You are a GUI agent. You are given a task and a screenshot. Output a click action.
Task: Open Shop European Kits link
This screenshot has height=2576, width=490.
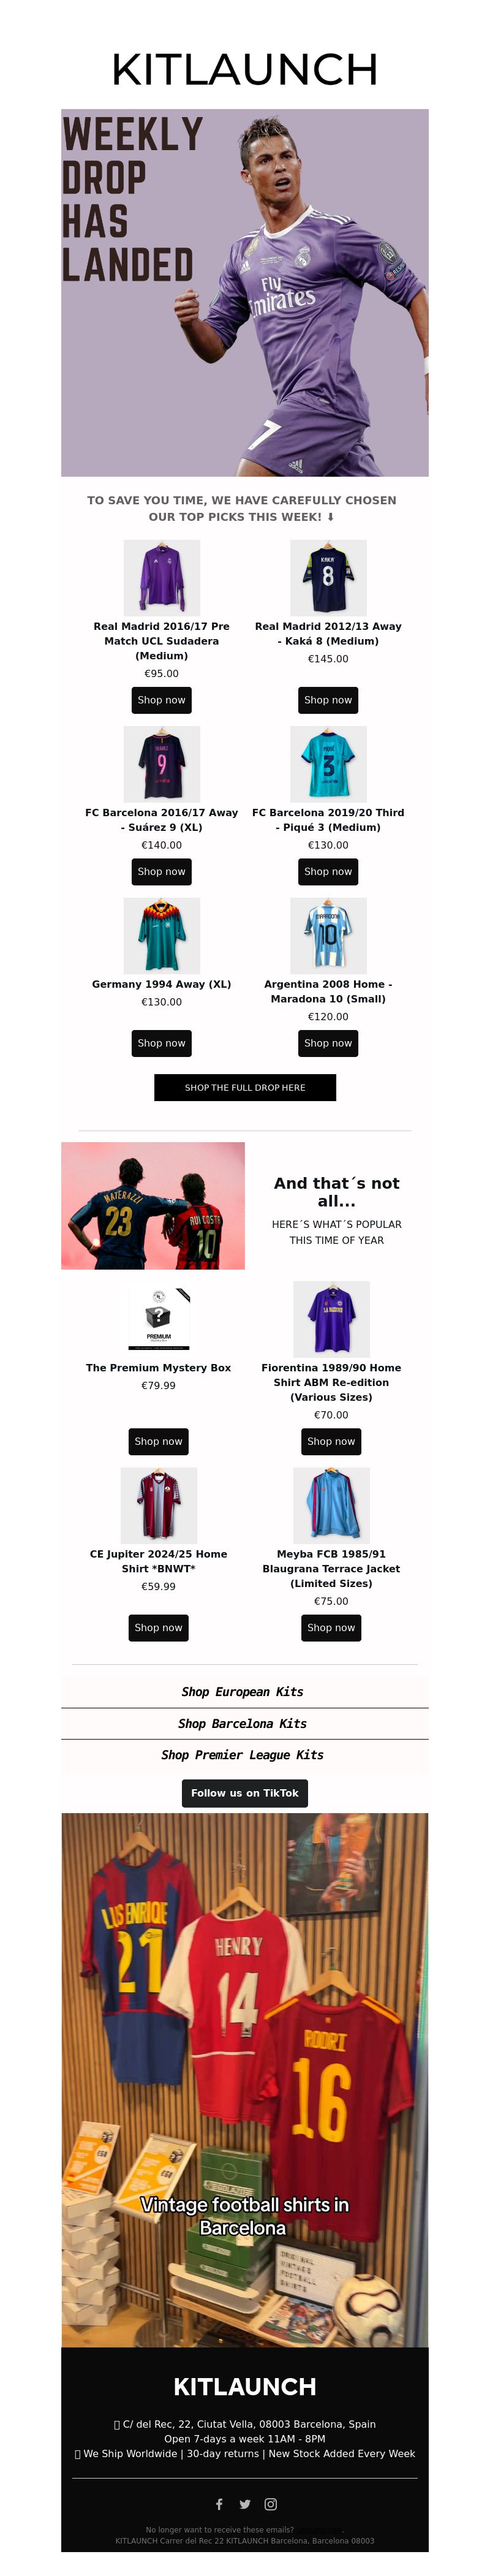tap(243, 1691)
